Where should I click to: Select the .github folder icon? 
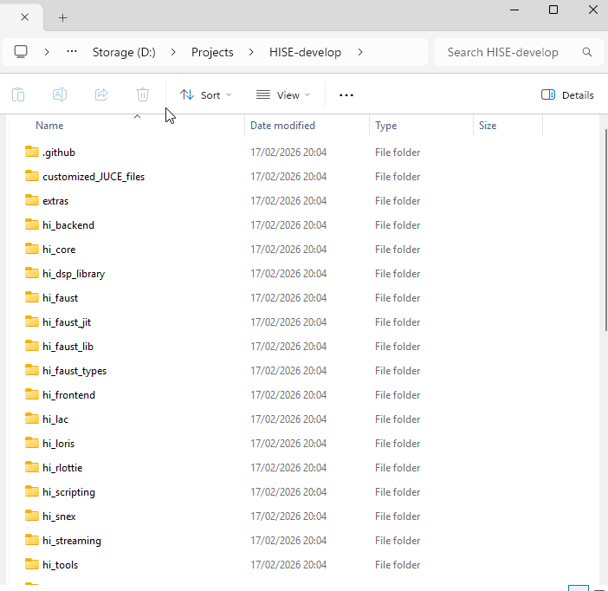[32, 152]
